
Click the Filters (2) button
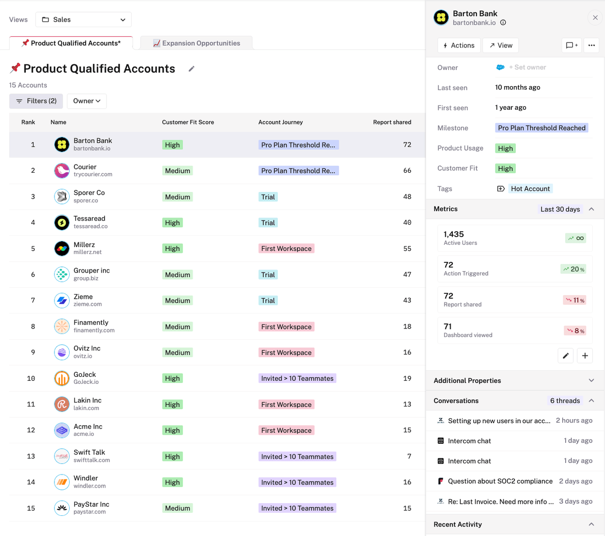pyautogui.click(x=36, y=101)
